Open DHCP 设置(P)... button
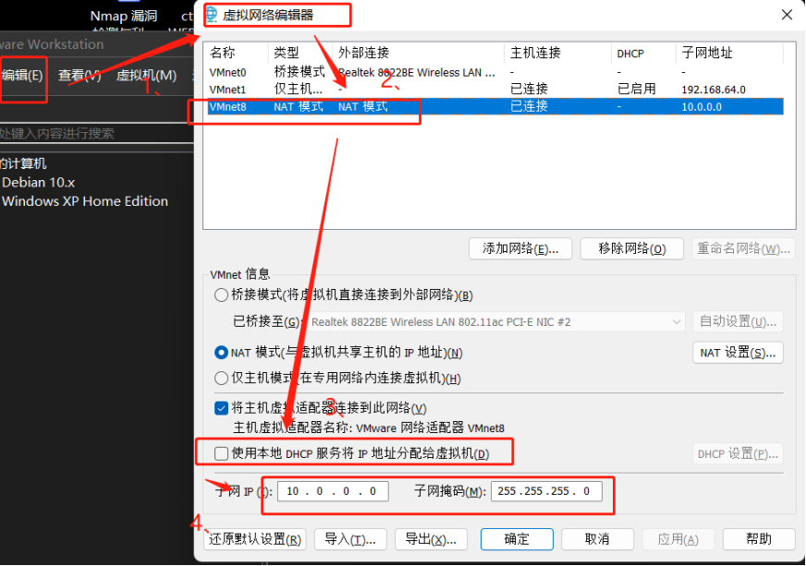The image size is (806, 566). point(738,454)
